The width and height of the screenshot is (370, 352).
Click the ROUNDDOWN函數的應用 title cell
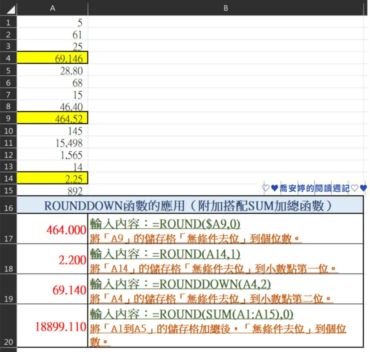[x=190, y=205]
